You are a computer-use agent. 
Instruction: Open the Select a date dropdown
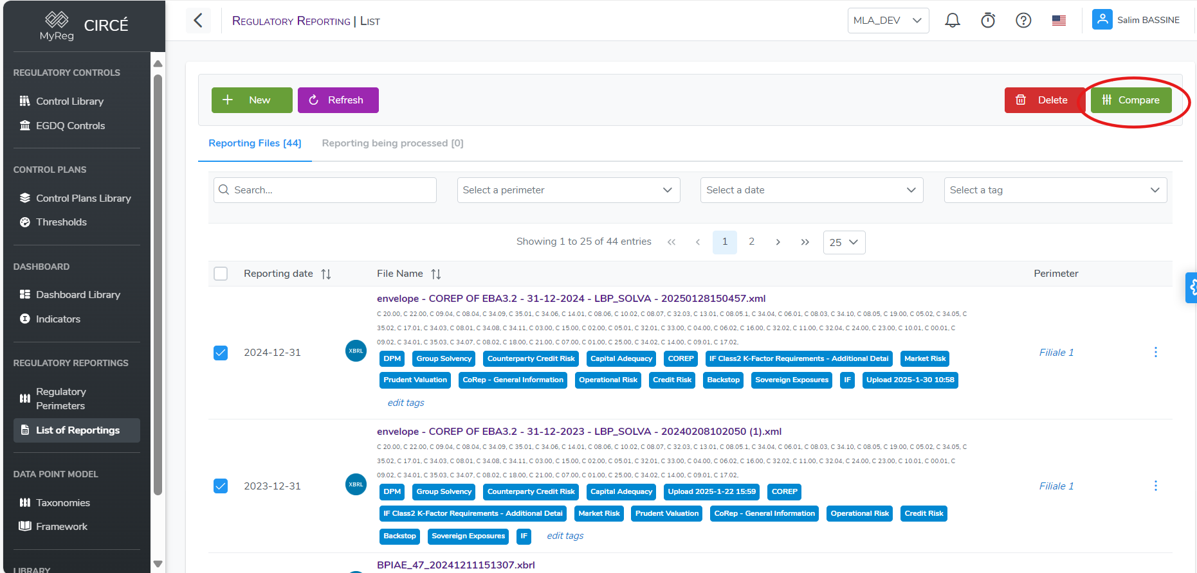coord(812,190)
